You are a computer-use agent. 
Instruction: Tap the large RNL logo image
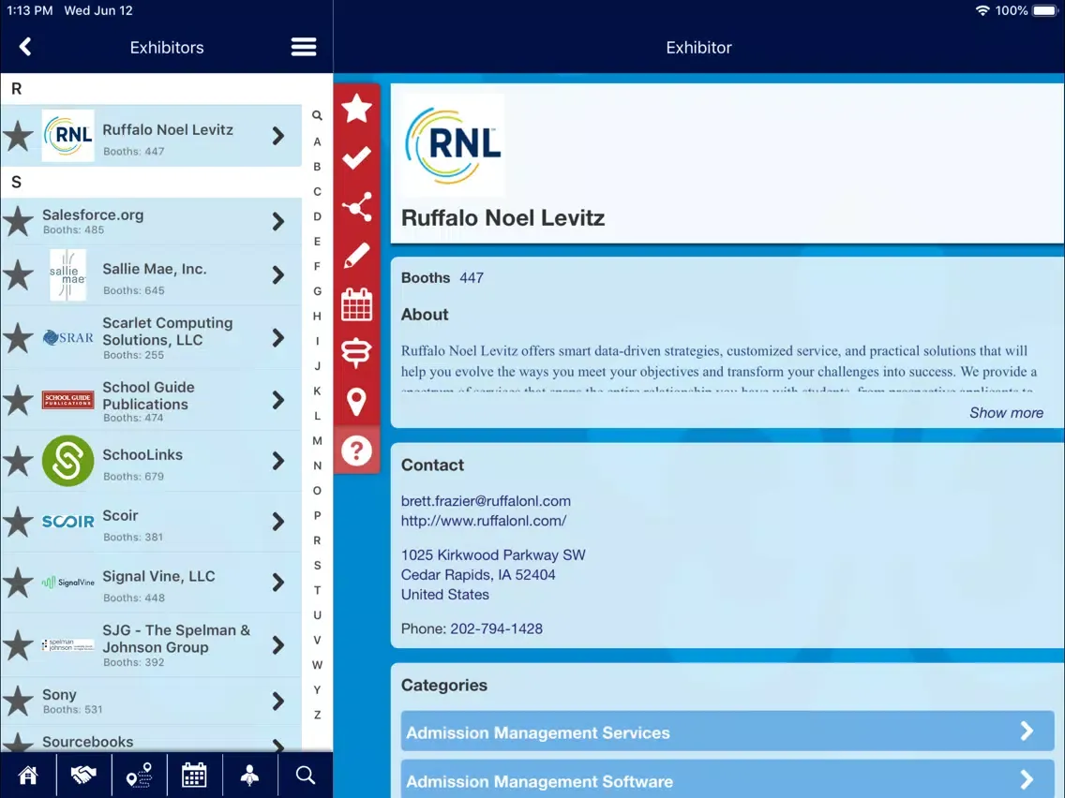pyautogui.click(x=454, y=144)
